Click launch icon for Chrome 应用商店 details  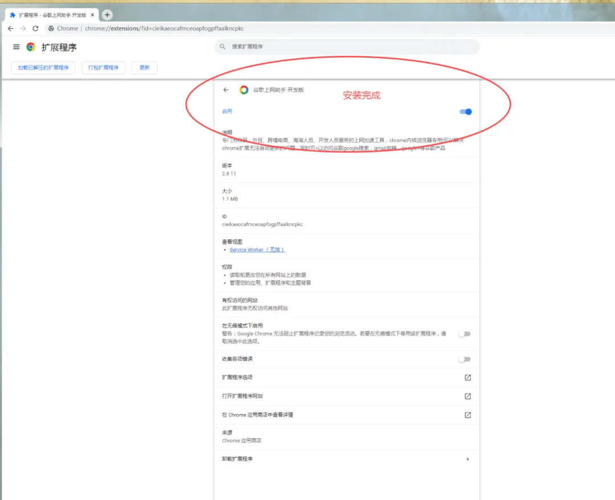click(x=468, y=415)
